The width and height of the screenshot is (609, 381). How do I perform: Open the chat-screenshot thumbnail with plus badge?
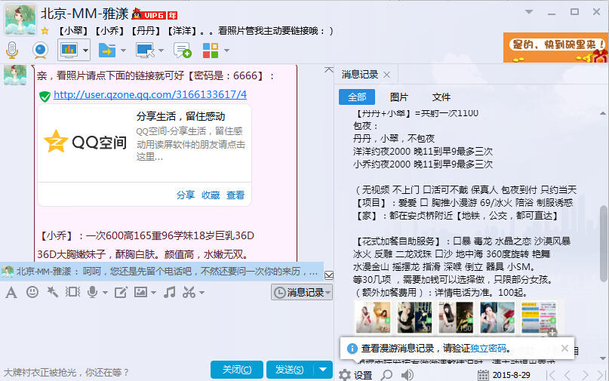pyautogui.click(x=539, y=318)
